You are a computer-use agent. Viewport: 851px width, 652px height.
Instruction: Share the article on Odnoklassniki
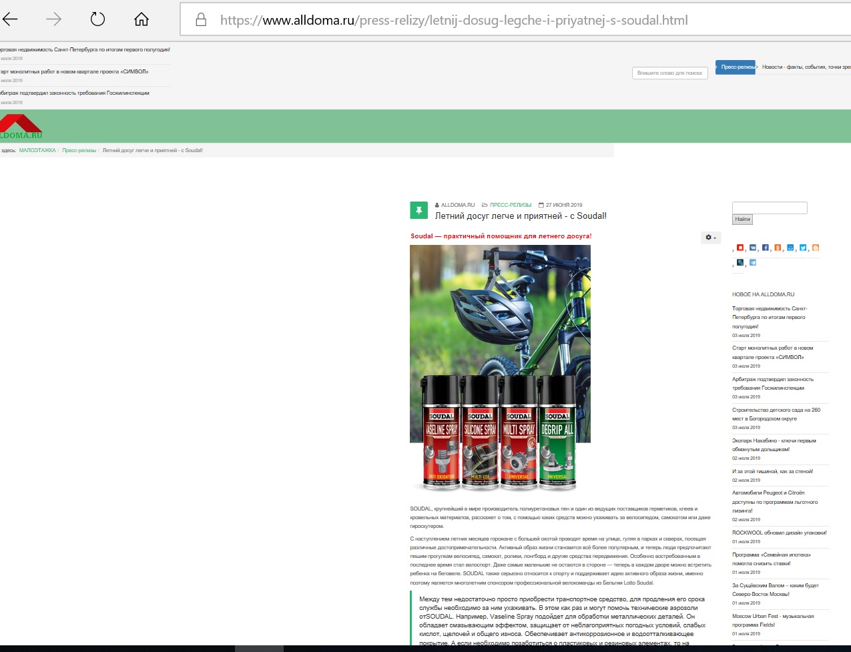click(x=778, y=248)
